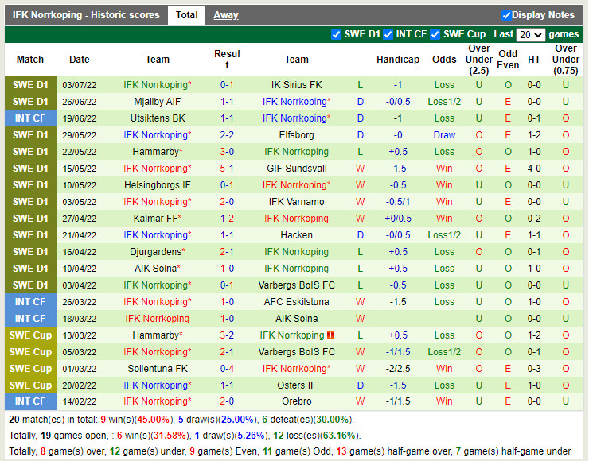Click the Date column header
This screenshot has width=589, height=461.
coord(80,60)
